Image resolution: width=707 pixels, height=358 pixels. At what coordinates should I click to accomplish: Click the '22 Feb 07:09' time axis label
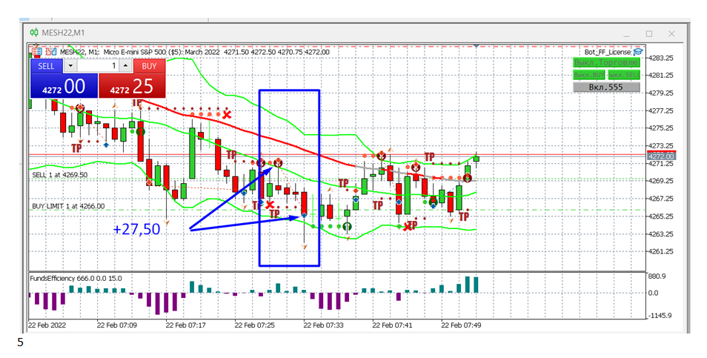point(117,325)
